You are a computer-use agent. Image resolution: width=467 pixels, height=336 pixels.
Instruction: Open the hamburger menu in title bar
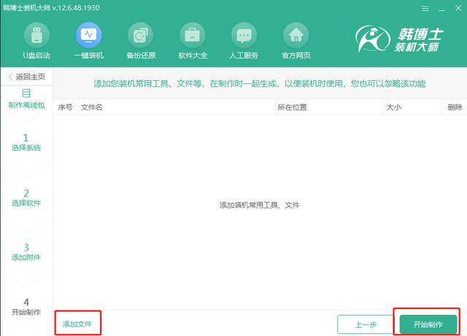(x=425, y=8)
